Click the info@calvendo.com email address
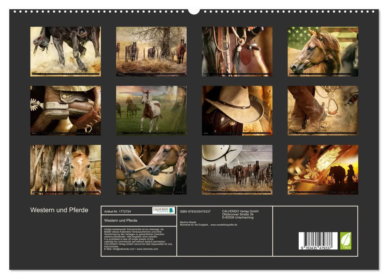The image size is (388, 279). point(123,249)
